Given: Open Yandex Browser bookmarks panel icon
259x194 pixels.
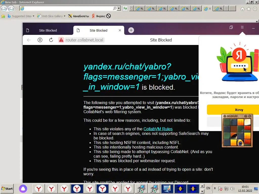Looking at the screenshot, I should coord(231,27).
